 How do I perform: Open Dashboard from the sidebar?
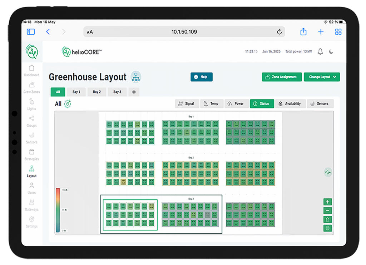32,71
